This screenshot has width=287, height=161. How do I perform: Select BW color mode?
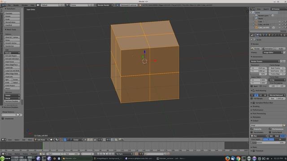[x=271, y=136]
